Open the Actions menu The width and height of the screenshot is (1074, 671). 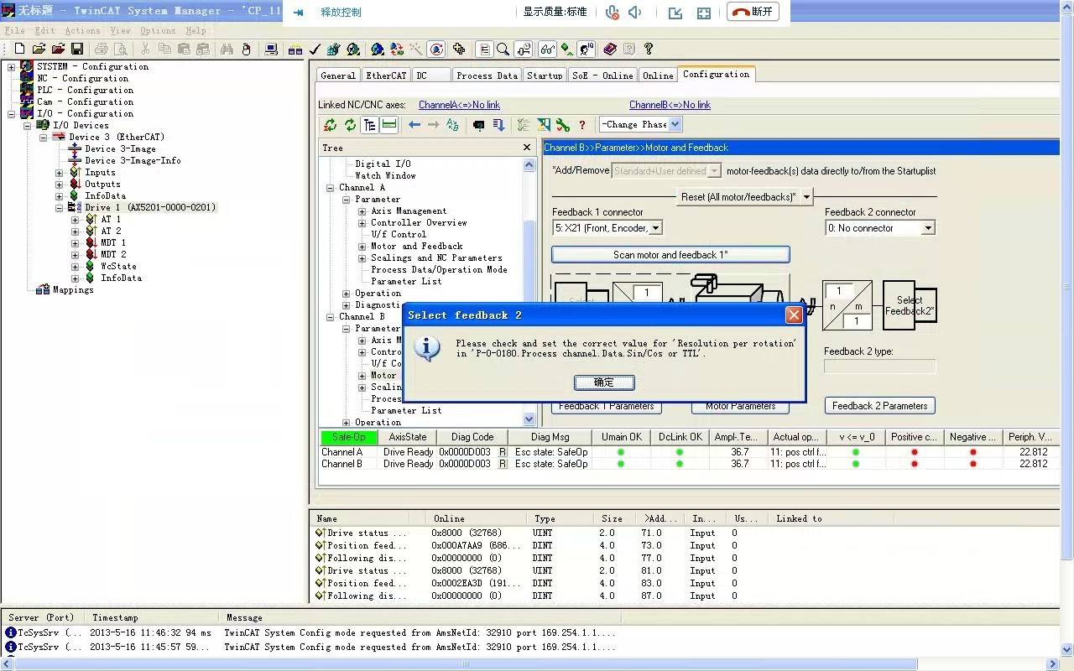click(x=82, y=30)
